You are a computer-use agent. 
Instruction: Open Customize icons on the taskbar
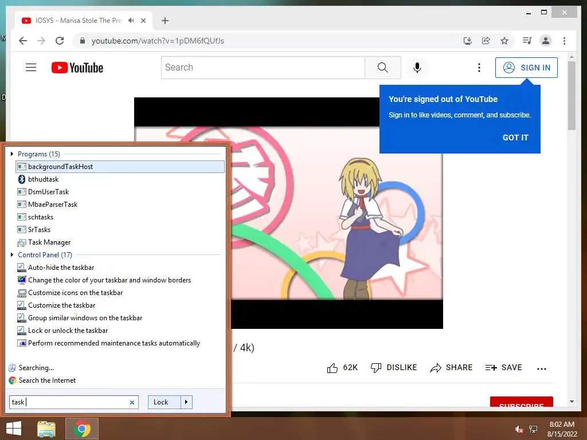[120, 293]
